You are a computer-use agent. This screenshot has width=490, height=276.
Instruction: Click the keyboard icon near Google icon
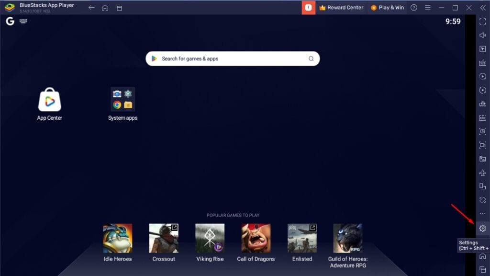click(x=23, y=21)
